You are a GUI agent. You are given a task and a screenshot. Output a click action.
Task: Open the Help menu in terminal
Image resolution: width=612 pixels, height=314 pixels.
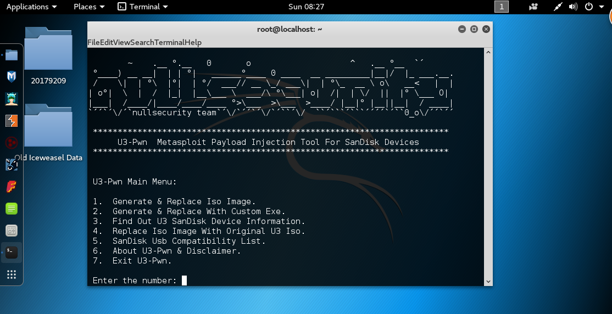194,42
